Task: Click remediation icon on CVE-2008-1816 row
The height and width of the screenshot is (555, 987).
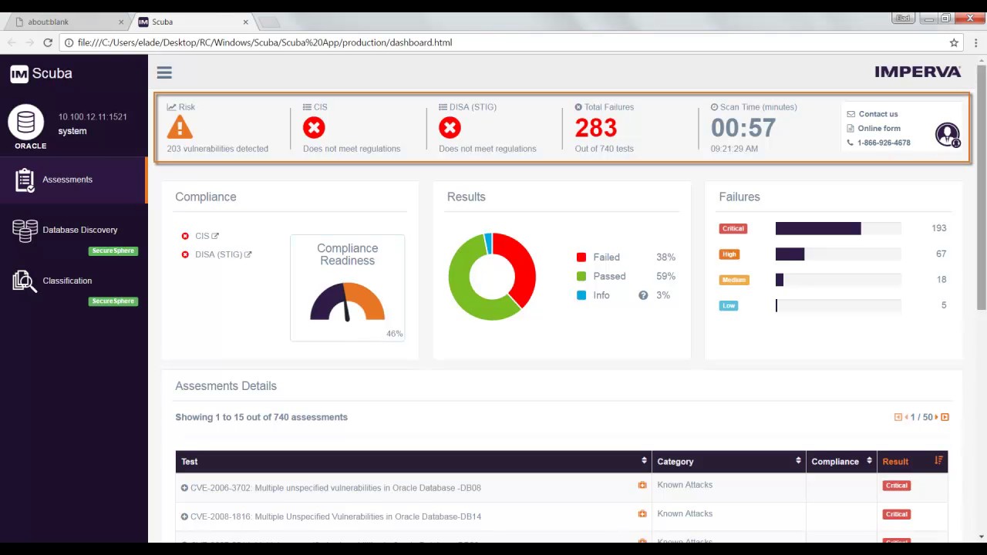Action: pyautogui.click(x=642, y=513)
